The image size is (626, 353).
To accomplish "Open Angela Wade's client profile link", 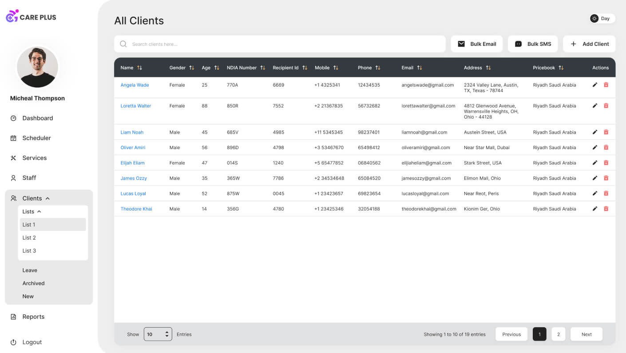I will point(135,85).
